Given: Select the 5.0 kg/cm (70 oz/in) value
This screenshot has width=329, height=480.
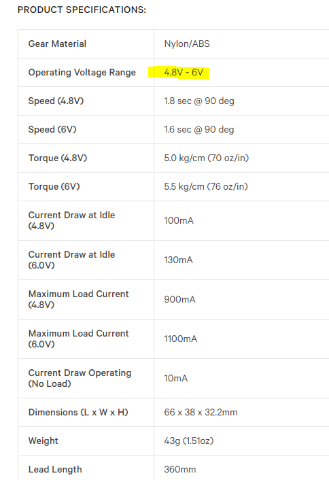Looking at the screenshot, I should pos(207,158).
